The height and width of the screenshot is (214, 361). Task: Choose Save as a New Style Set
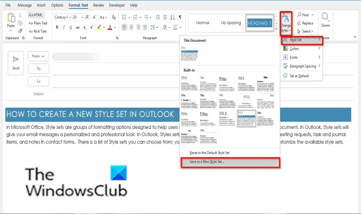point(230,162)
